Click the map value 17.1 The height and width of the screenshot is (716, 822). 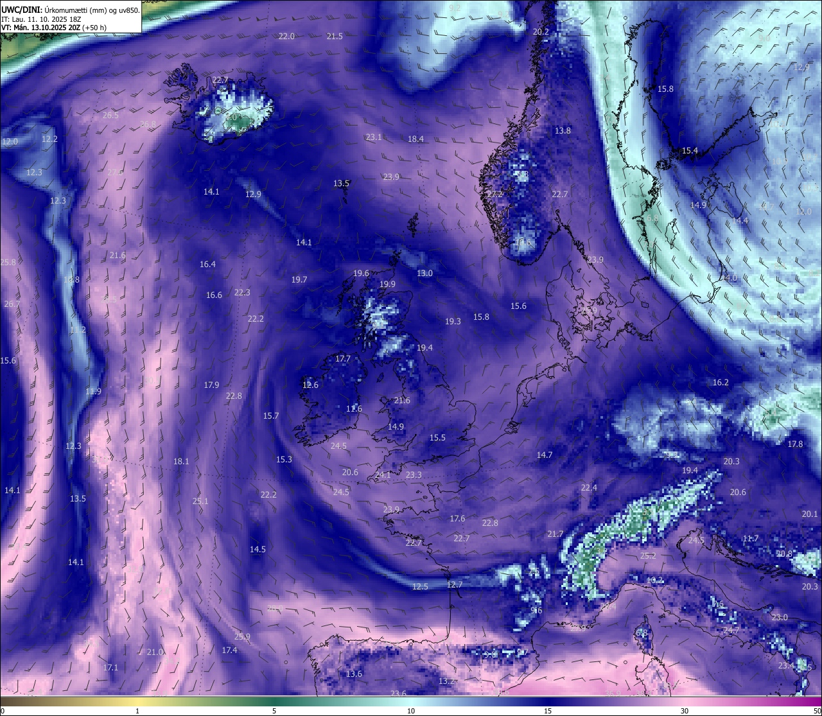(110, 668)
